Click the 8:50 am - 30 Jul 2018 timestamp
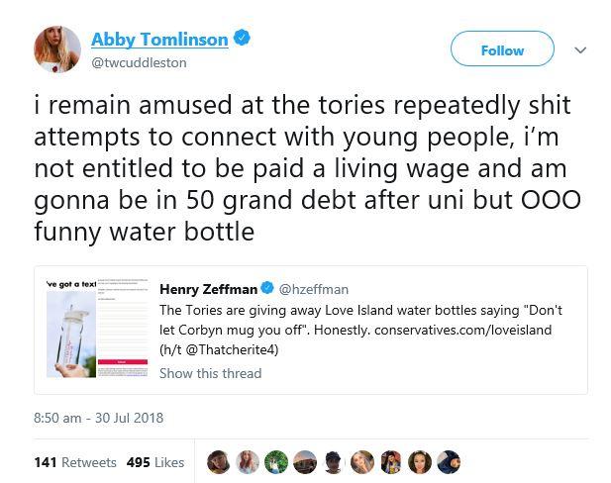 [98, 418]
